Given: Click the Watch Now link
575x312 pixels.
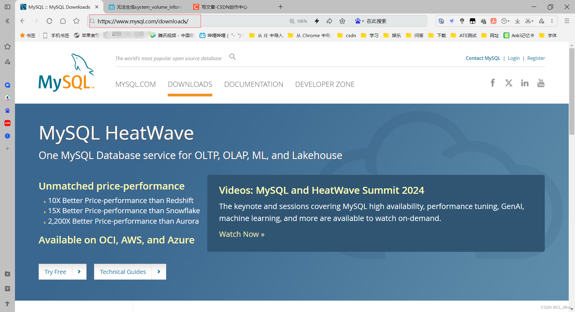Looking at the screenshot, I should 242,234.
